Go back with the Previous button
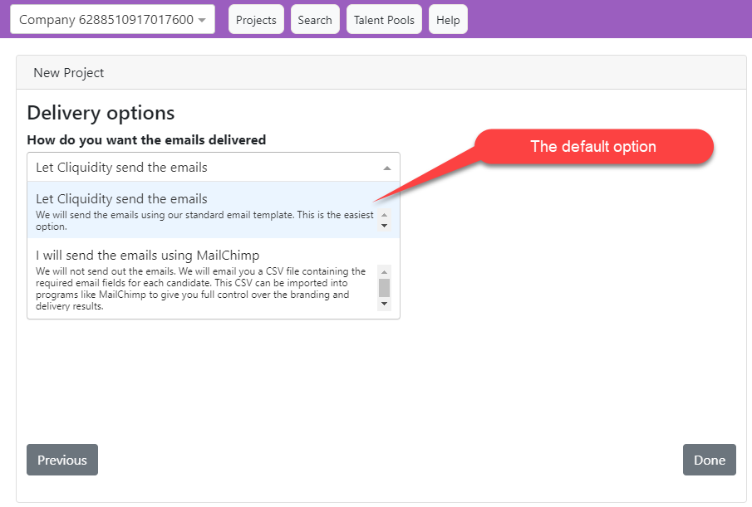 (62, 460)
